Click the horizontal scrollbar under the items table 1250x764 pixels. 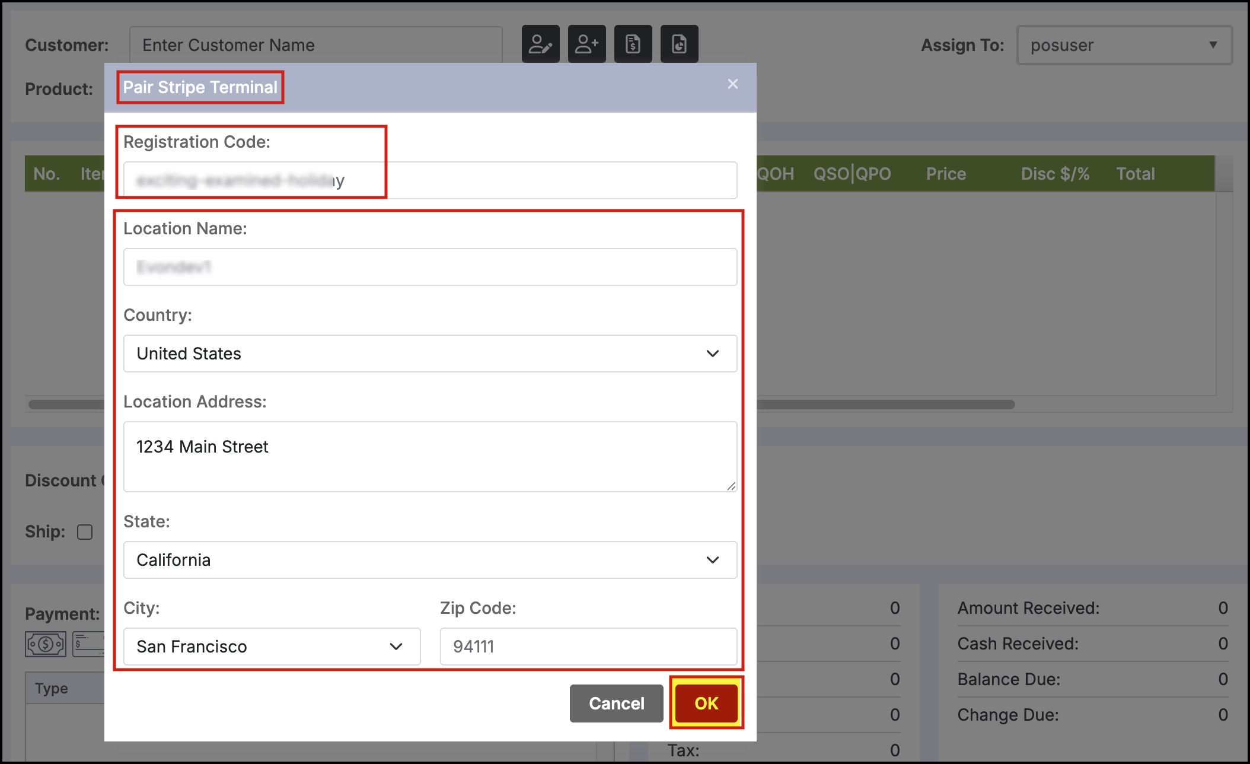[x=884, y=405]
